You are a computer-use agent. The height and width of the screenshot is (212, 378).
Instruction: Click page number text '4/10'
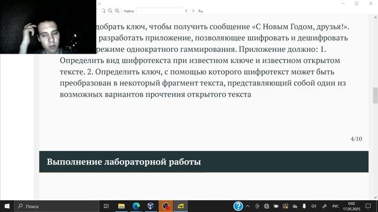tap(356, 139)
